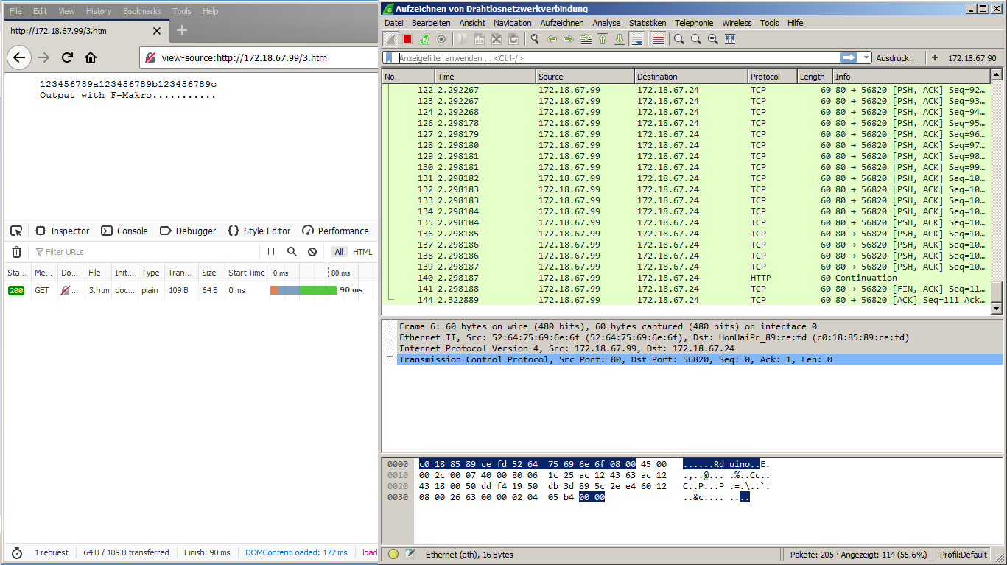Switch to the Console tab
1007x565 pixels.
[124, 231]
